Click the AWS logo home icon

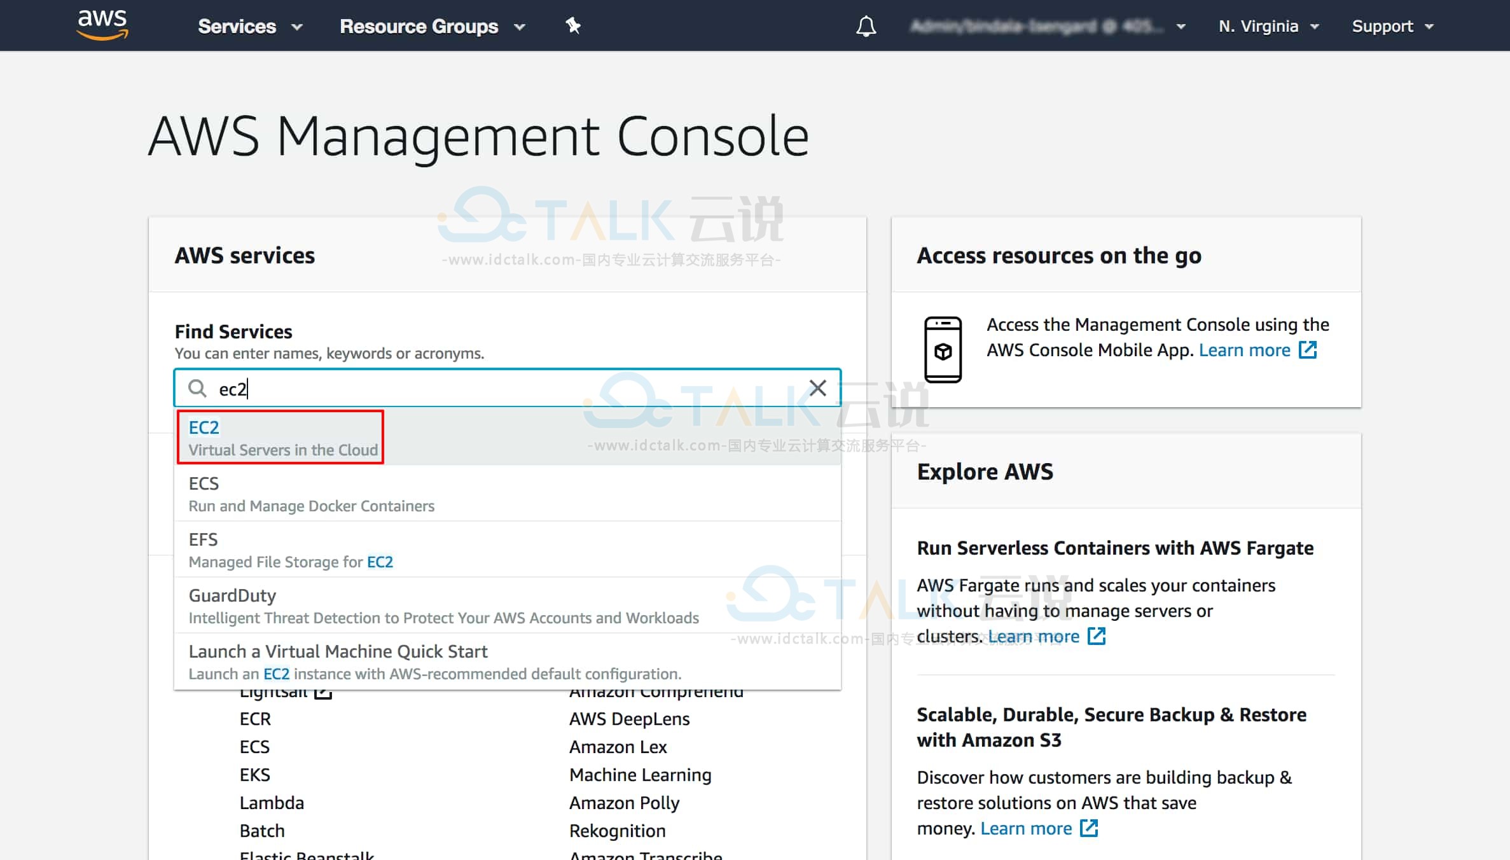(102, 25)
